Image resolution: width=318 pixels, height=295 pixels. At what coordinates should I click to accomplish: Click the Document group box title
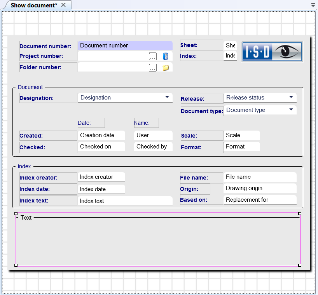(x=30, y=87)
